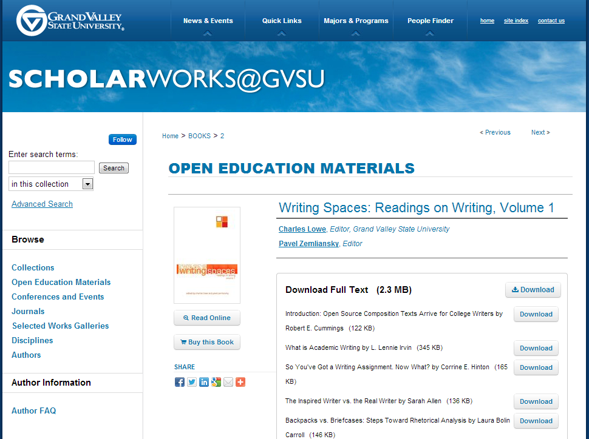Expand News & Events menu

[x=208, y=21]
